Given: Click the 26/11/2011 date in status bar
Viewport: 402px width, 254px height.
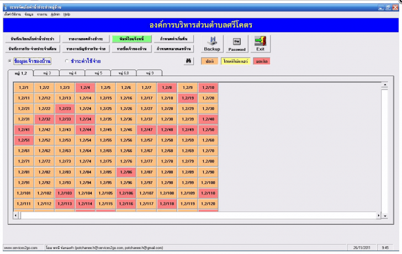Looking at the screenshot, I should tap(362, 248).
